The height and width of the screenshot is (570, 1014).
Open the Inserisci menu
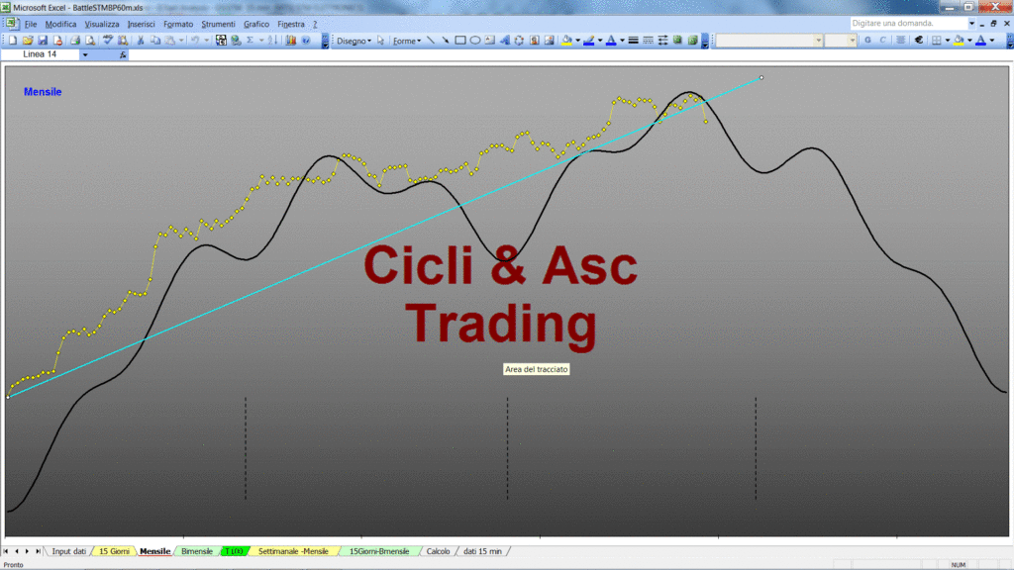tap(141, 24)
